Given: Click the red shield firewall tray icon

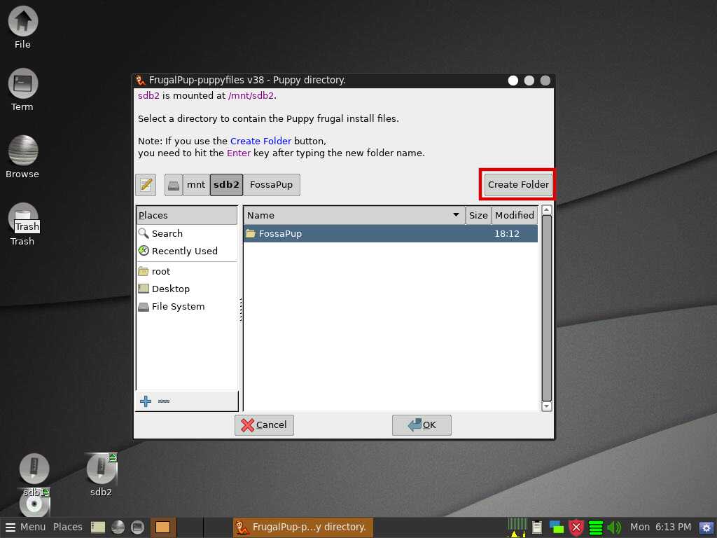Looking at the screenshot, I should 576,527.
